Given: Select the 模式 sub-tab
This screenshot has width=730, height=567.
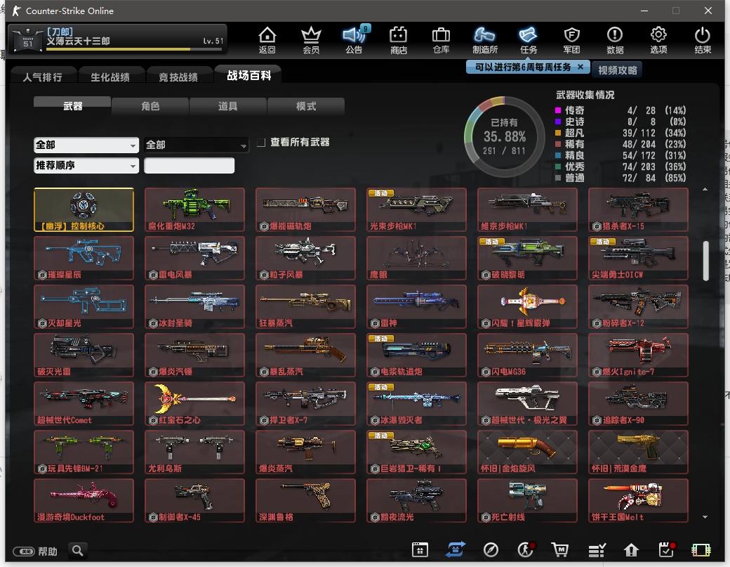Looking at the screenshot, I should point(306,106).
